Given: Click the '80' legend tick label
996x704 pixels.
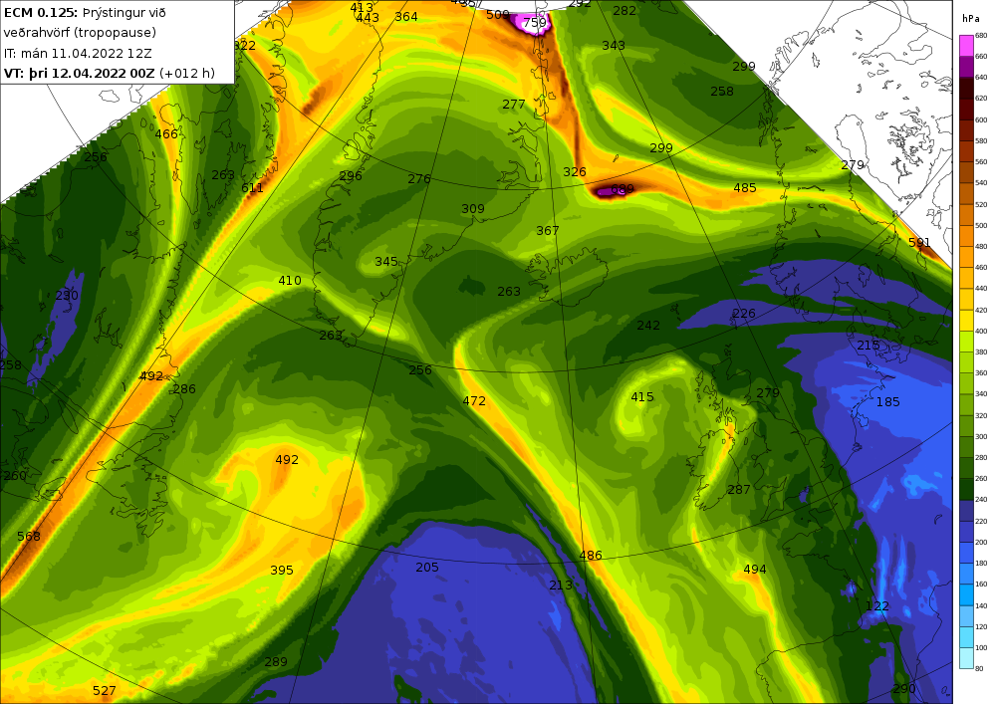Looking at the screenshot, I should (x=979, y=668).
